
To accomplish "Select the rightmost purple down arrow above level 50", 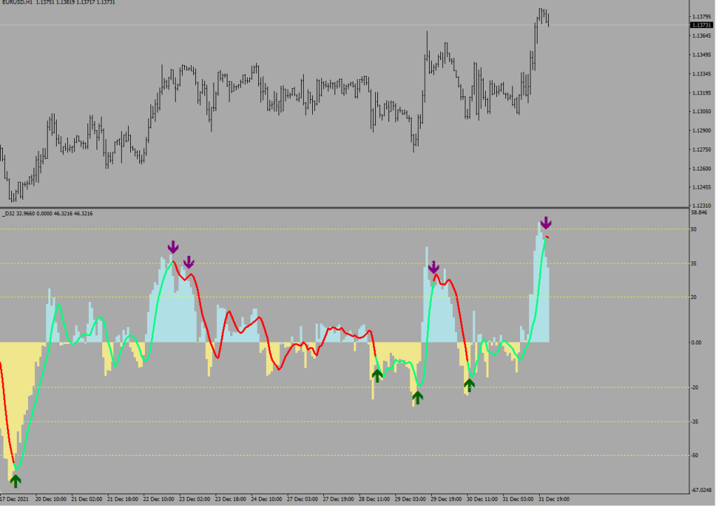I will click(x=546, y=223).
